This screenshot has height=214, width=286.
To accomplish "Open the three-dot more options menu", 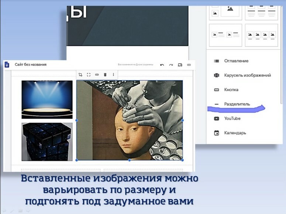I will click(x=113, y=75).
